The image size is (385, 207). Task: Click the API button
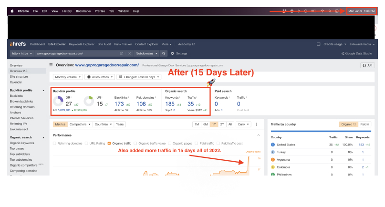[367, 65]
